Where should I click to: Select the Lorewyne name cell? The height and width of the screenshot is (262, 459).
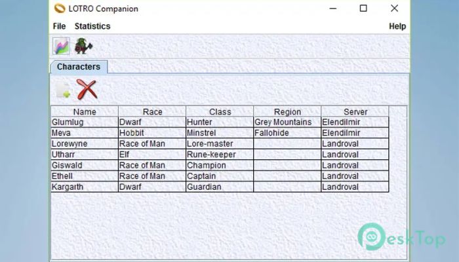coord(85,144)
